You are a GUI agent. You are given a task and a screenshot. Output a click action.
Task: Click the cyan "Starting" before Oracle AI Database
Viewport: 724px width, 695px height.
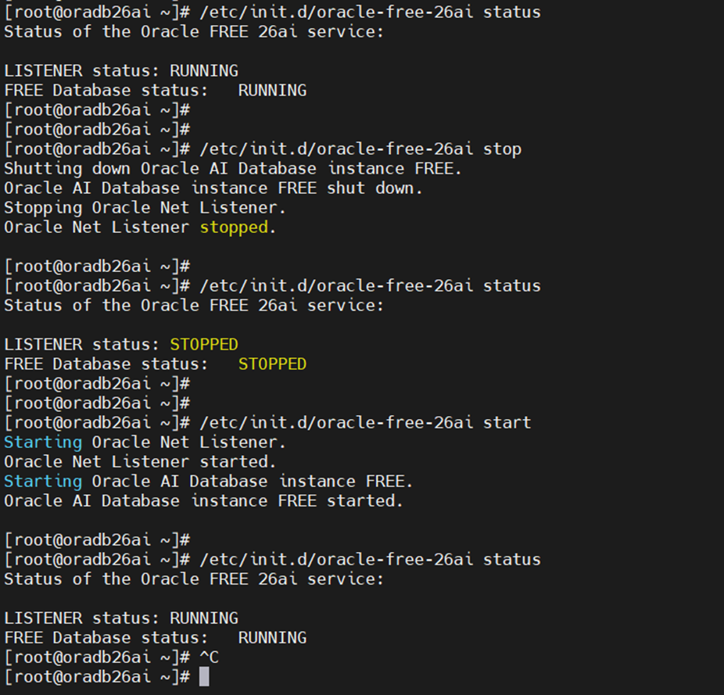click(x=43, y=482)
